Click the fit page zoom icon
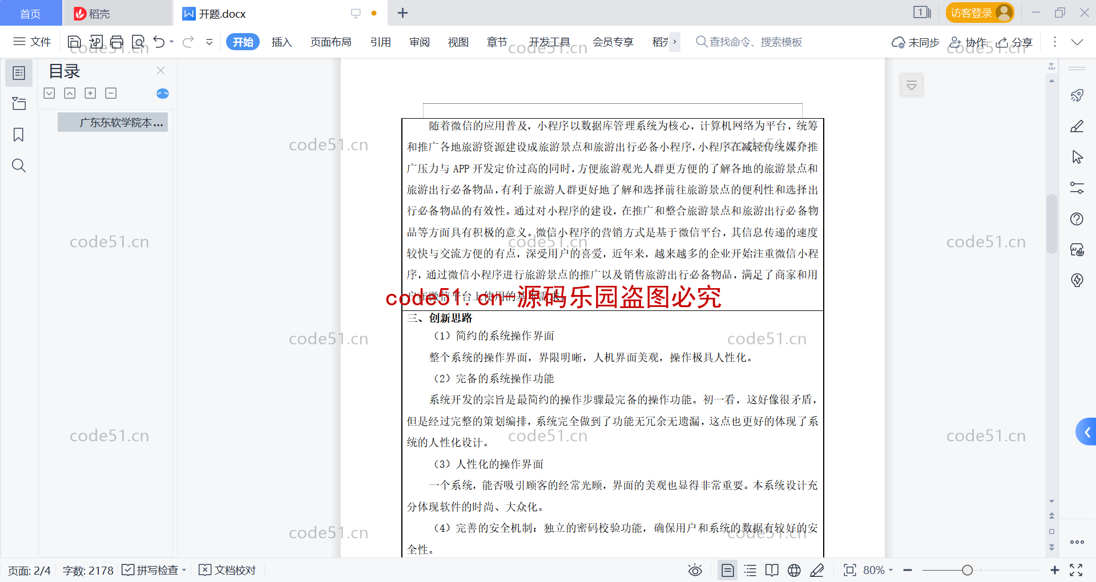The image size is (1096, 582). click(x=850, y=570)
